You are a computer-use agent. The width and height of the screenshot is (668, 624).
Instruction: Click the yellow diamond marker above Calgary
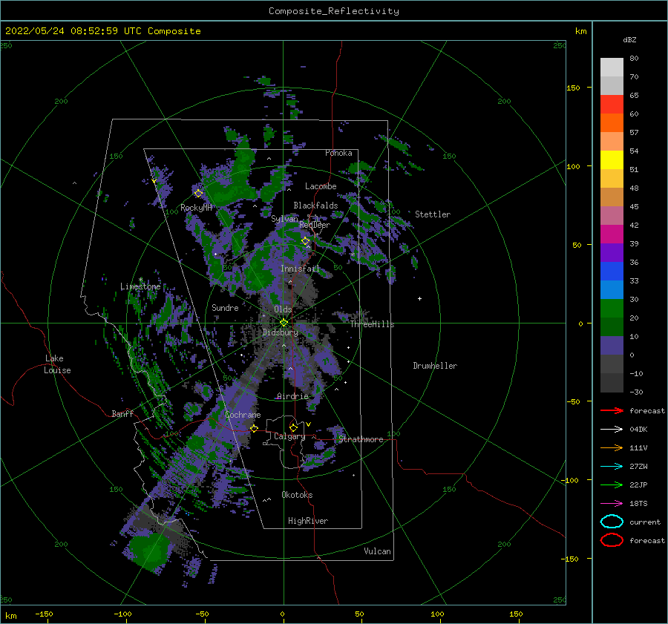click(x=293, y=427)
